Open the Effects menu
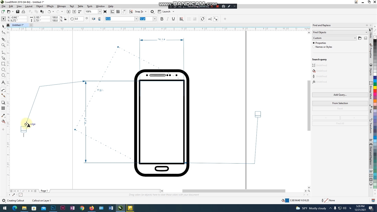 coord(50,6)
